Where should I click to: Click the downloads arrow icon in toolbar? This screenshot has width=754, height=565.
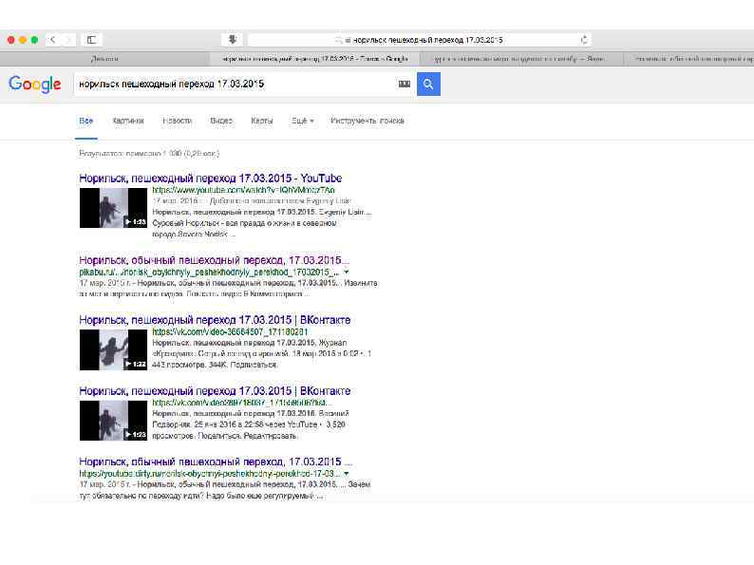[233, 40]
